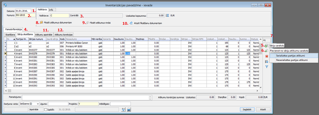Click the Atcelt button
319x115 pixels.
pyautogui.click(x=263, y=109)
